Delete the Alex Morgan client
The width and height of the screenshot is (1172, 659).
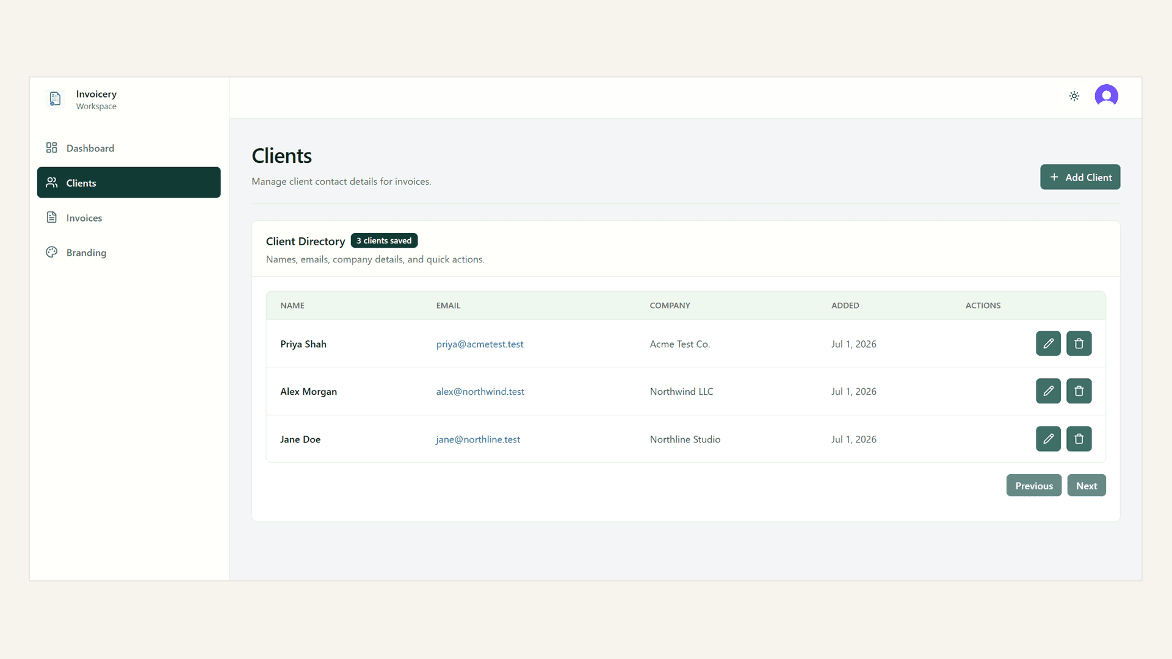pos(1079,391)
